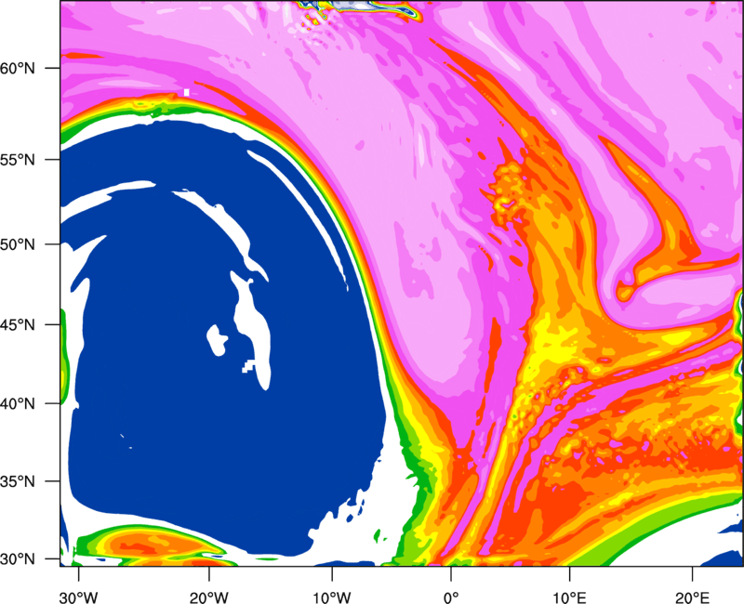This screenshot has height=604, width=744.
Task: Click the 45°N latitude label
Action: tap(18, 324)
